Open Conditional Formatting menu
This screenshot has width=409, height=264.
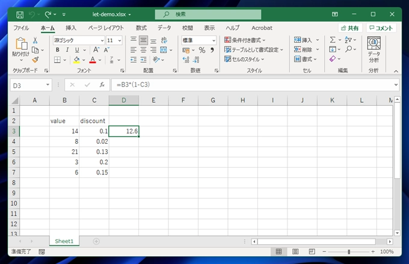click(x=245, y=40)
